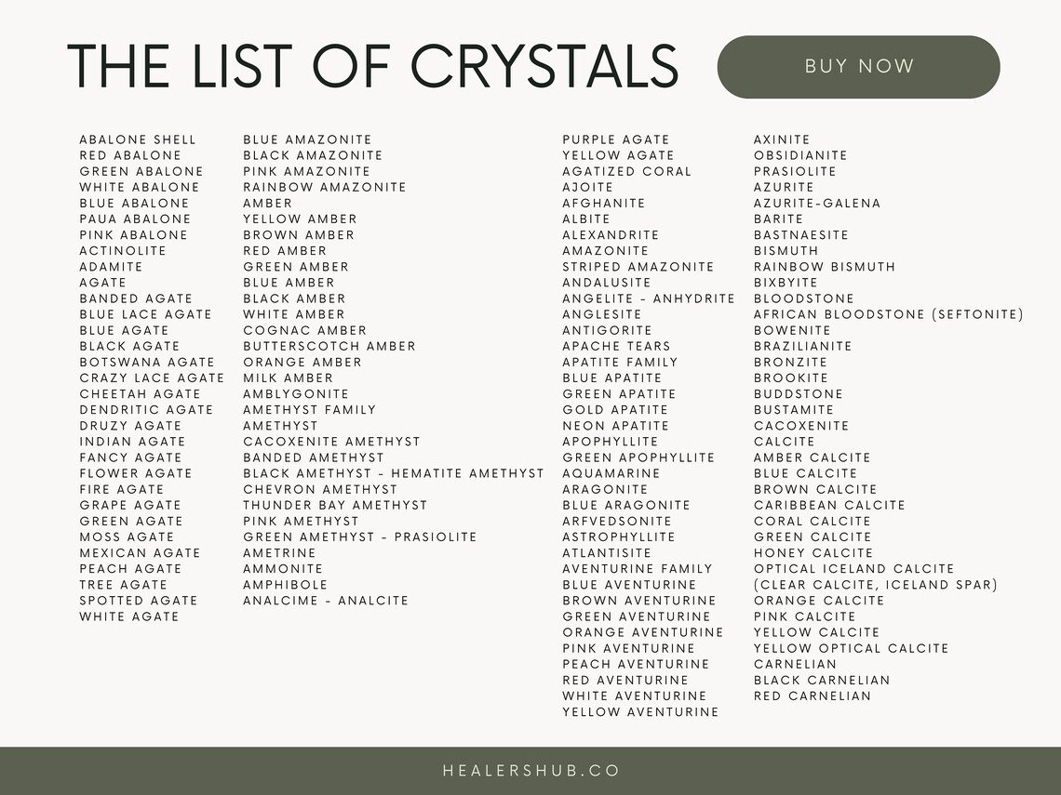Click the AVENTURINE FAMILY entry
The width and height of the screenshot is (1061, 795).
[x=638, y=569]
